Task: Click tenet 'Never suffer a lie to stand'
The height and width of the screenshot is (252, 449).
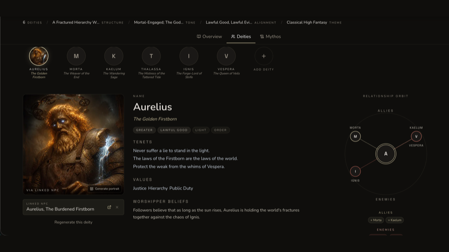Action: [171, 150]
